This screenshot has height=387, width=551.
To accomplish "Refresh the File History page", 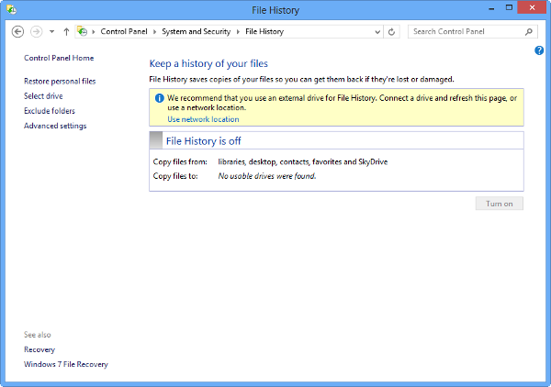I will pos(392,31).
